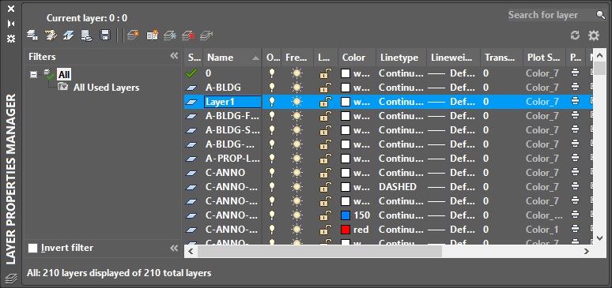Click the Color column header
This screenshot has height=288, width=612.
(357, 58)
